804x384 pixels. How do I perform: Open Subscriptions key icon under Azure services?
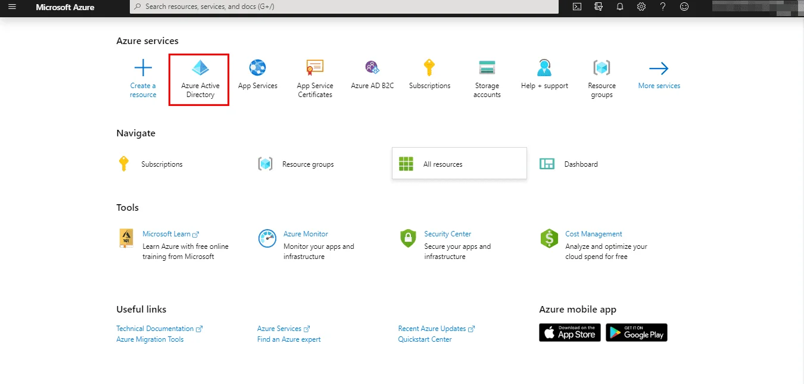429,67
